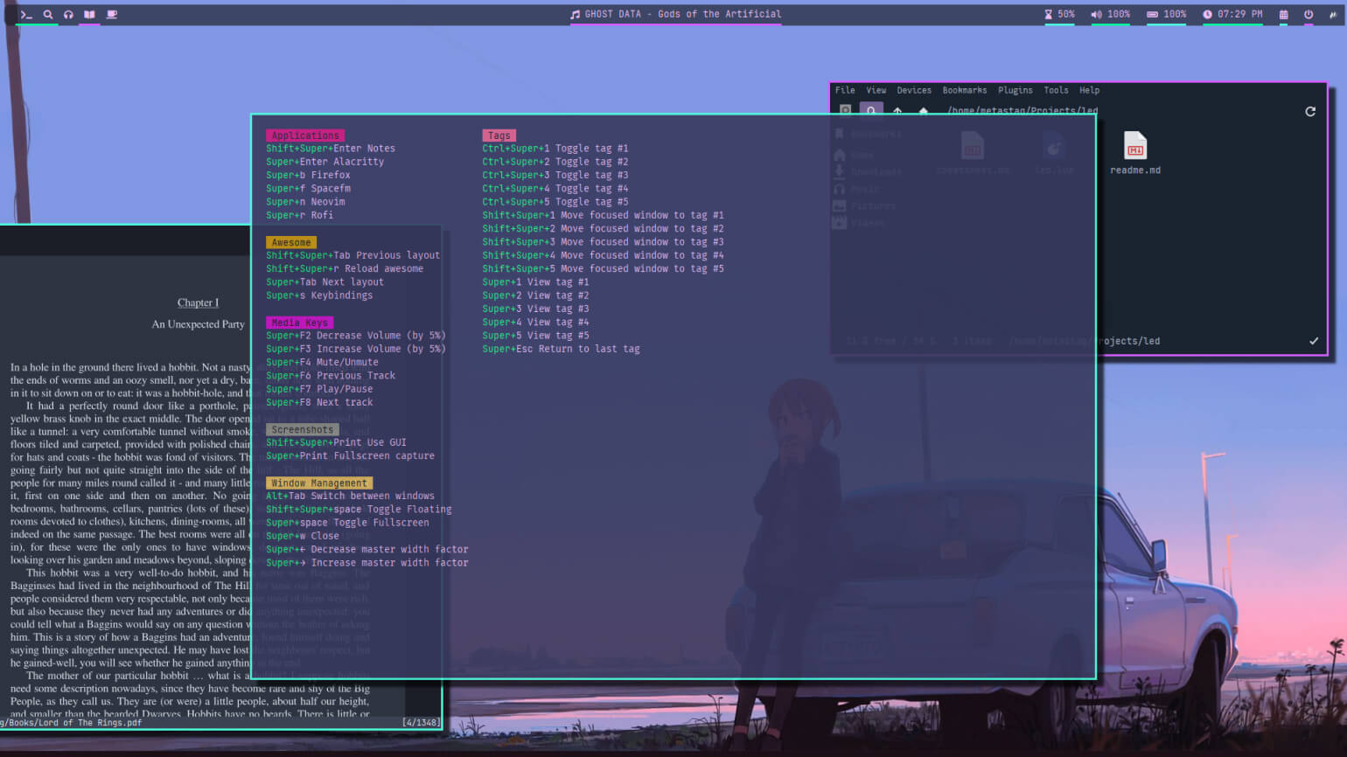The image size is (1347, 757).
Task: Open the File menu
Action: click(x=845, y=90)
